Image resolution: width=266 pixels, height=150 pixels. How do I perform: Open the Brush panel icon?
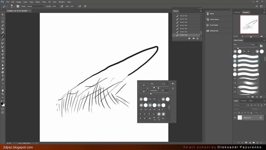208,14
